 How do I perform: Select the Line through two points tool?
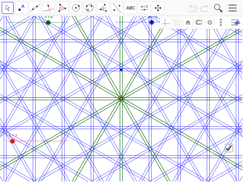[35, 8]
